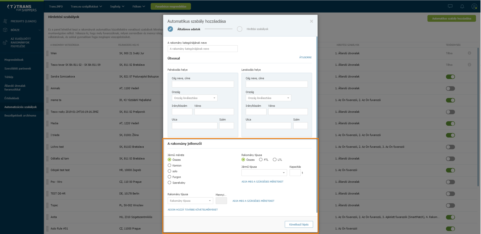Grab the drag handle of the Macka row

coord(47,123)
